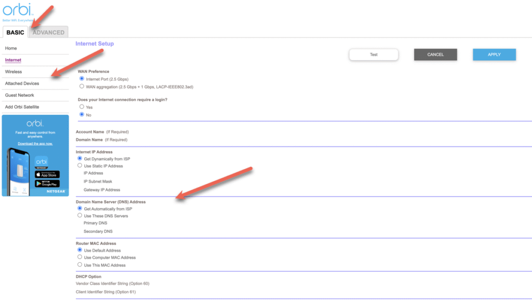Go to Guest Network page
The width and height of the screenshot is (532, 308).
(x=20, y=95)
